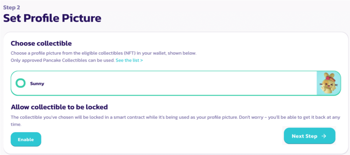Click the "Set Profile Picture" heading
The width and height of the screenshot is (350, 155).
click(52, 18)
